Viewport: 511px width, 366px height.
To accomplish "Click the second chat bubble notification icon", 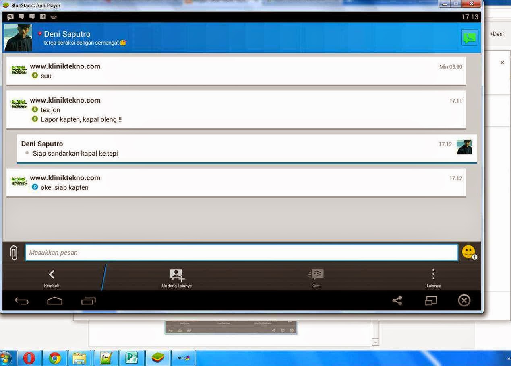I will click(32, 17).
